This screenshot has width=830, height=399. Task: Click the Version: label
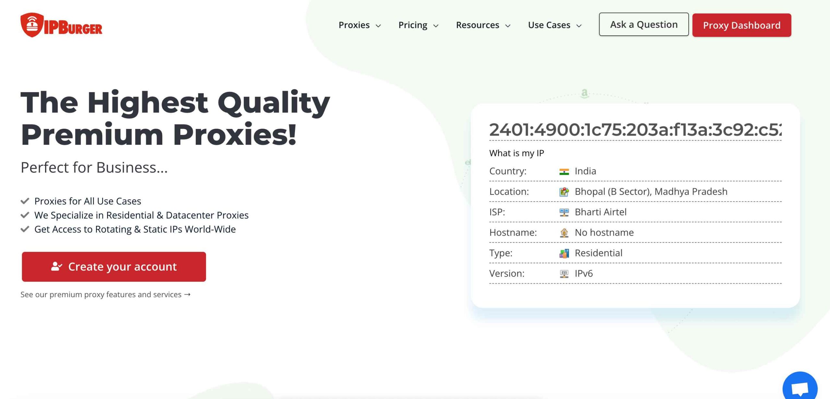click(507, 273)
